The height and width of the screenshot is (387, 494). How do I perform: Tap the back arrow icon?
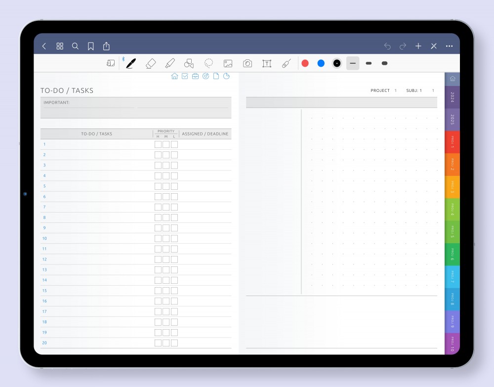pos(44,46)
